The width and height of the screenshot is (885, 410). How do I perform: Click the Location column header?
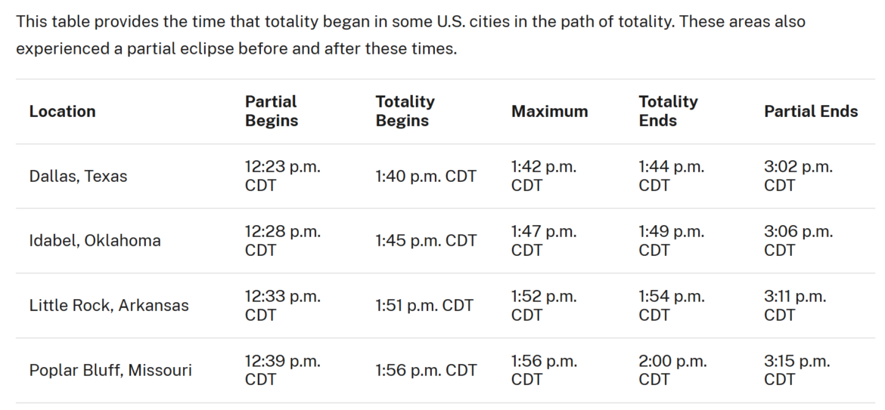pos(63,112)
